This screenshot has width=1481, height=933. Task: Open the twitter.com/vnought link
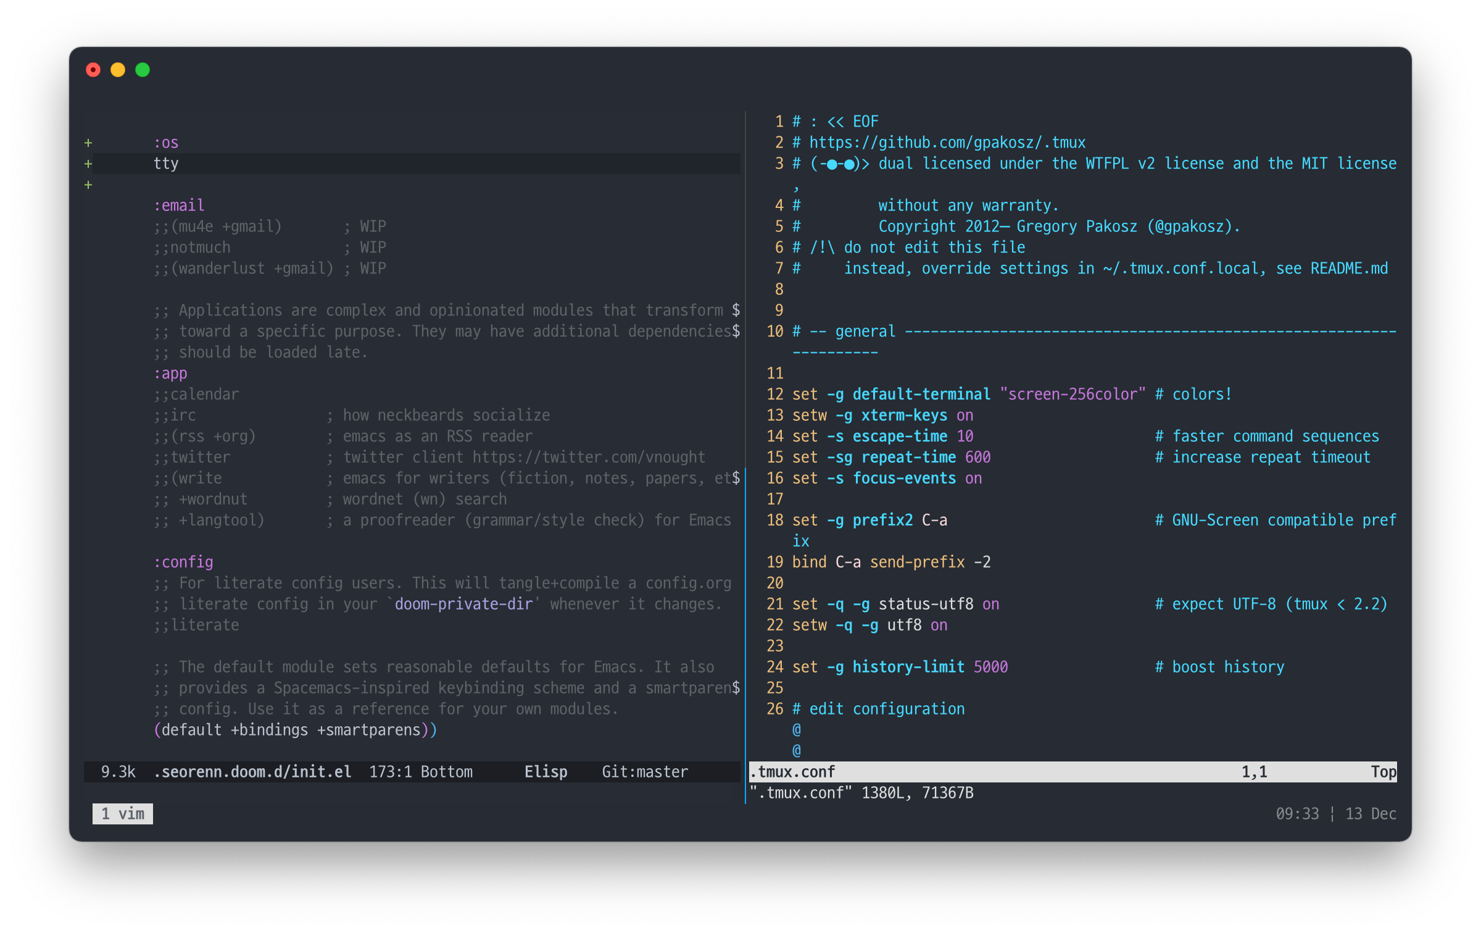[588, 457]
